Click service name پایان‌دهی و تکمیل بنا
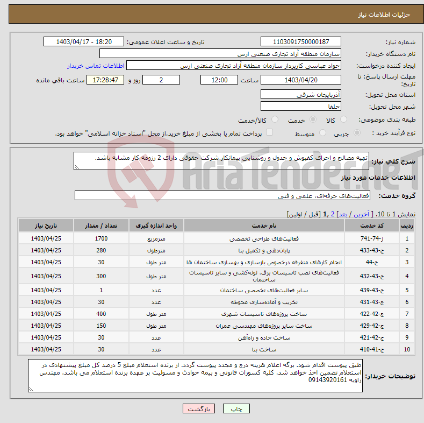The image size is (424, 423). coord(264,250)
